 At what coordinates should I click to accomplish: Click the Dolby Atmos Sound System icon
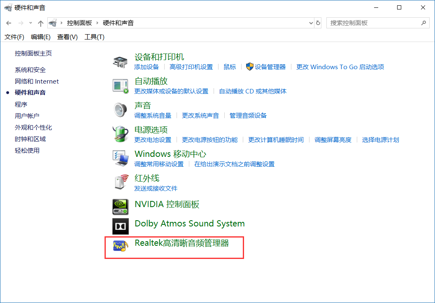click(x=121, y=226)
